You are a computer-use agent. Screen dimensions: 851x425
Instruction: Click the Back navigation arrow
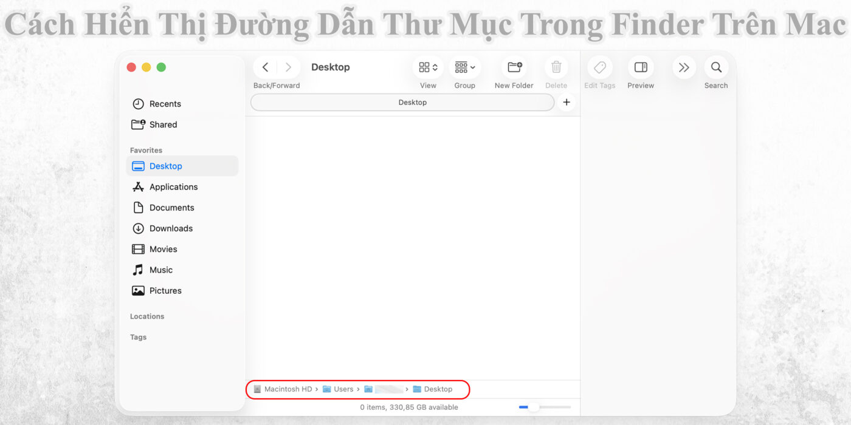(x=265, y=67)
